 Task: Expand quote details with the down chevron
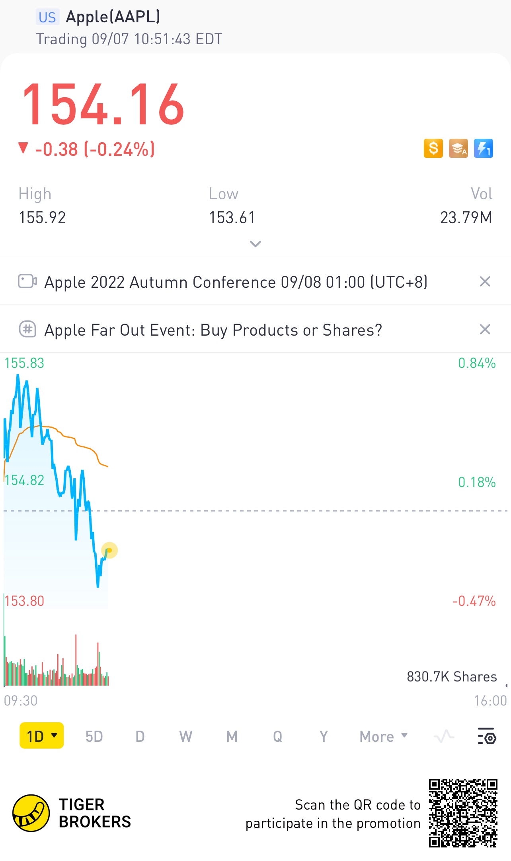255,244
